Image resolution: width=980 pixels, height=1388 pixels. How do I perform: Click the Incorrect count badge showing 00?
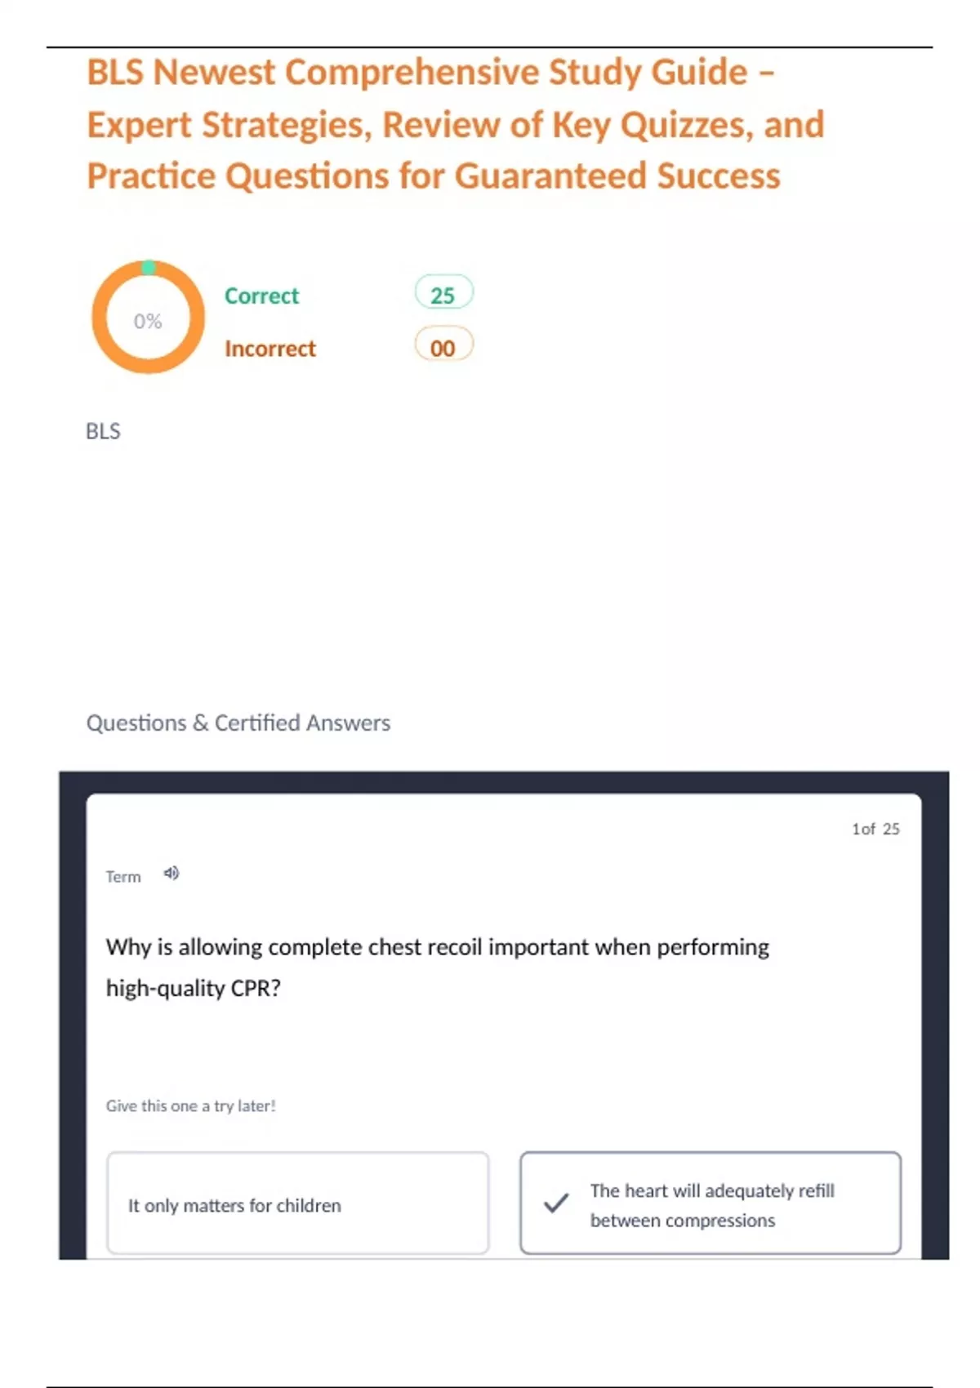tap(443, 347)
